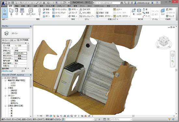The height and width of the screenshot is (122, 179).
Task: Switch to the Analyze (解析) ribbon tab
Action: pos(42,6)
